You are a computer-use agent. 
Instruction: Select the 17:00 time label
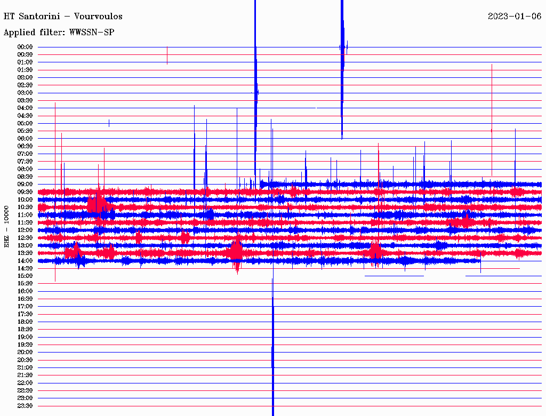click(25, 307)
